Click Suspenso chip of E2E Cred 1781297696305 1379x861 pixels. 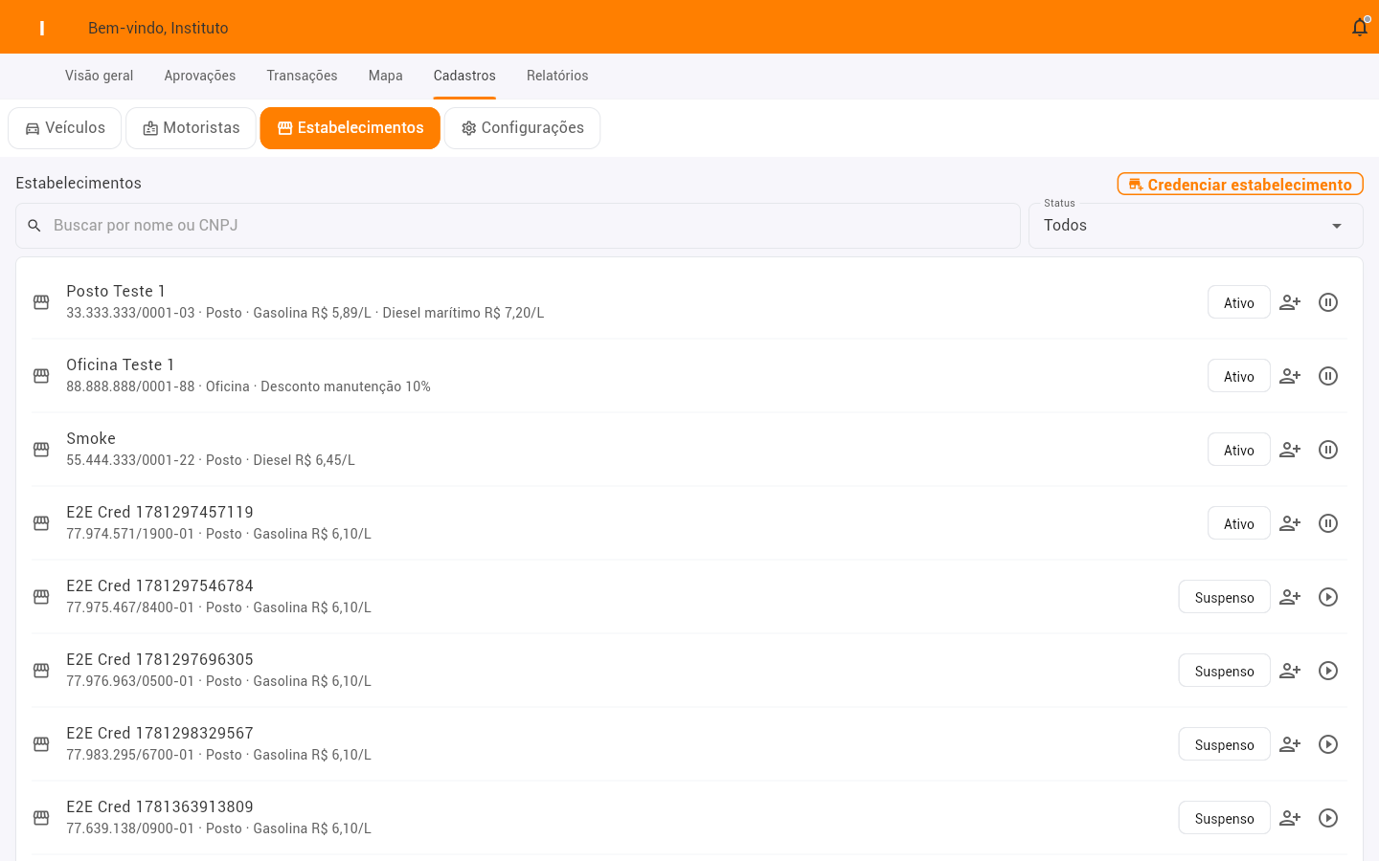[1225, 671]
